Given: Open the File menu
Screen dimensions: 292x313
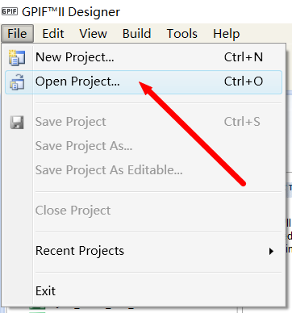Looking at the screenshot, I should pyautogui.click(x=17, y=34).
